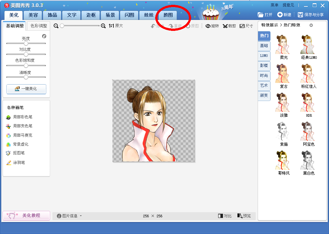The height and width of the screenshot is (234, 329).
Task: Toggle the 对比 compare view
Action: (x=225, y=216)
